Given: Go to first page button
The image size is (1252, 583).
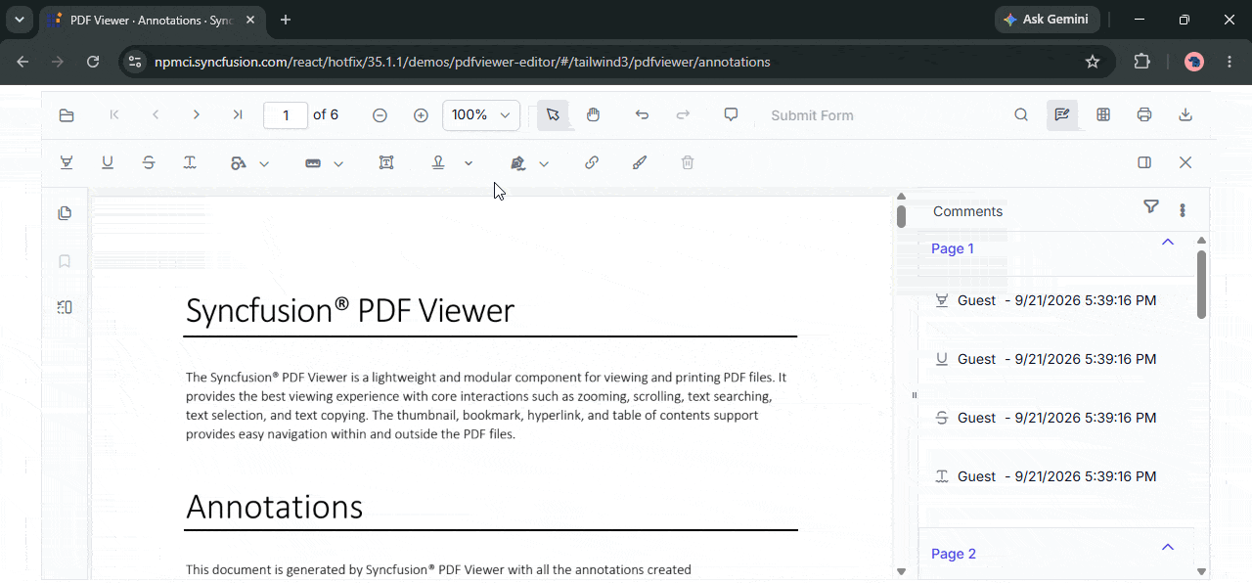Looking at the screenshot, I should [114, 115].
